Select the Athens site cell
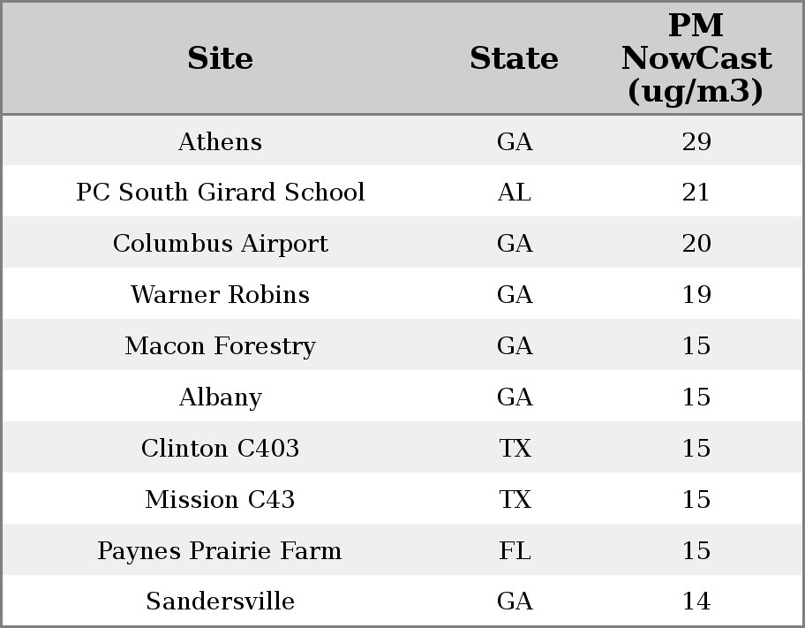The width and height of the screenshot is (805, 628). pyautogui.click(x=220, y=141)
